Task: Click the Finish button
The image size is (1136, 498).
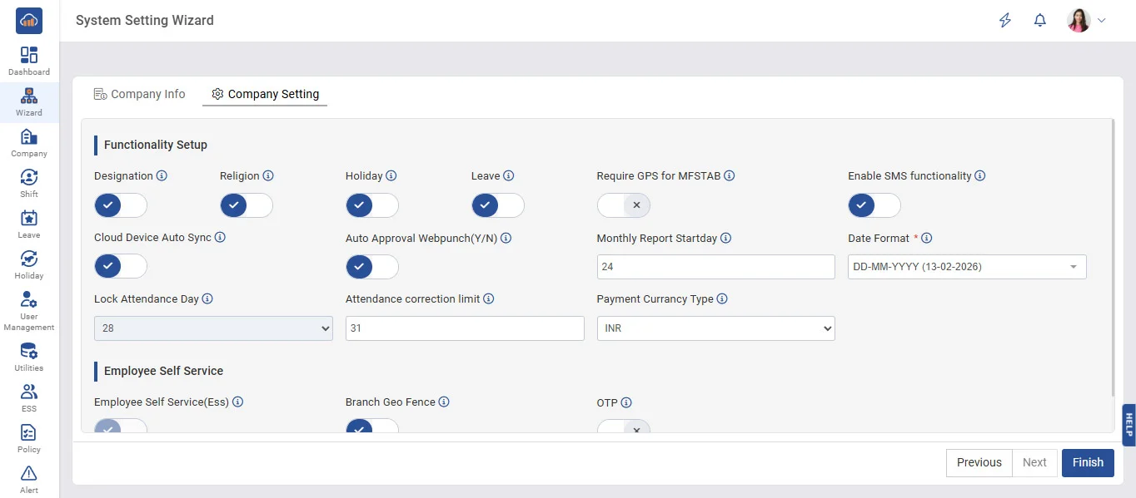Action: (x=1087, y=463)
